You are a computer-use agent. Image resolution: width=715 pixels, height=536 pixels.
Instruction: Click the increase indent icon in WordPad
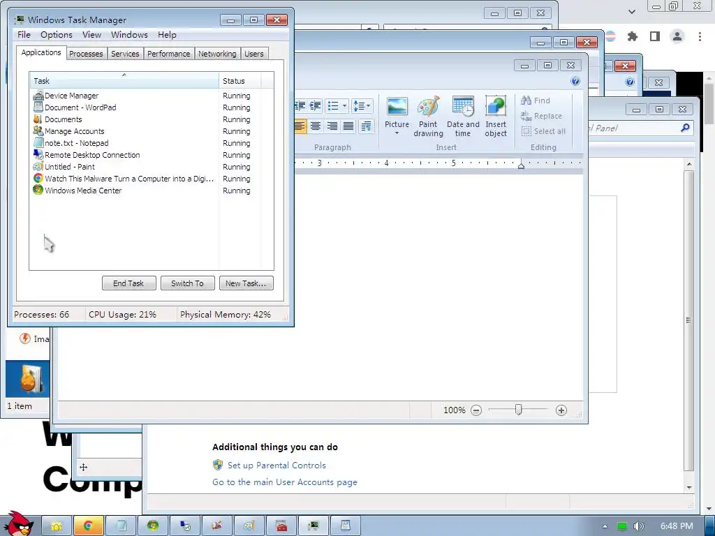pos(316,106)
